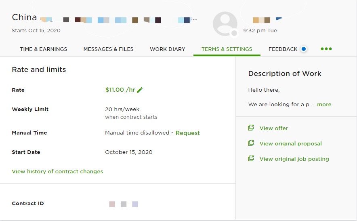This screenshot has height=221, width=357.
Task: Click the Rate and limits heading
Action: pos(39,69)
